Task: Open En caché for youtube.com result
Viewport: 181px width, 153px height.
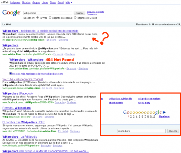Action: 47,88
